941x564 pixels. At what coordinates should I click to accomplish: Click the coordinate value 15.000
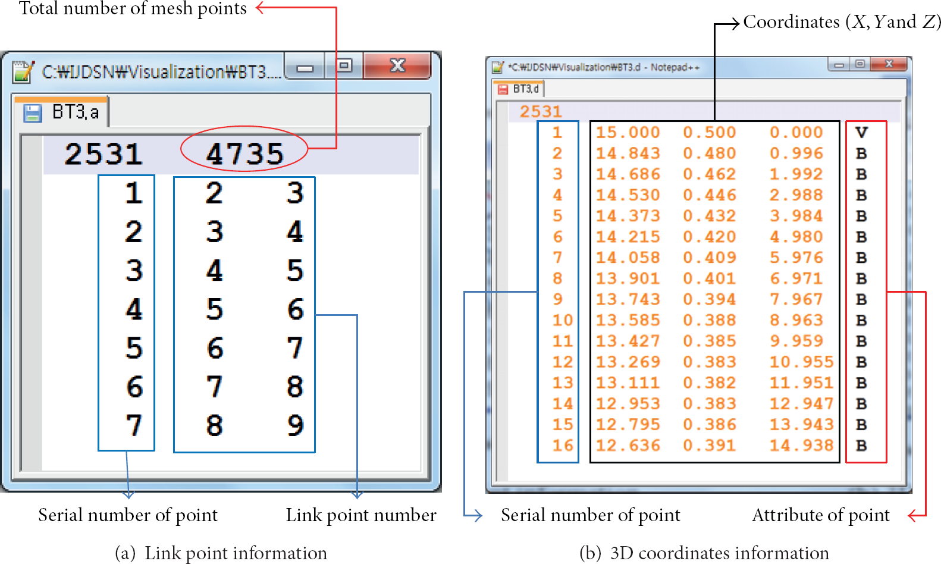(x=628, y=133)
